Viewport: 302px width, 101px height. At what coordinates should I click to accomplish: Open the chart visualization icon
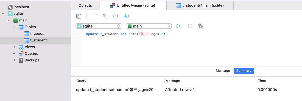tap(126, 16)
